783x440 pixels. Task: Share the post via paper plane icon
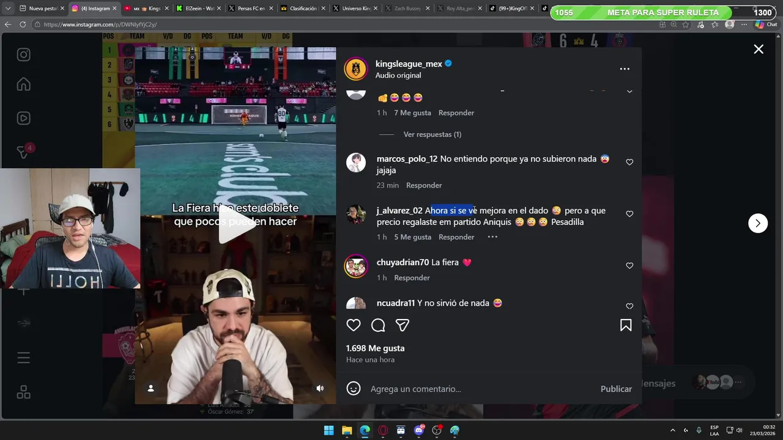click(402, 325)
